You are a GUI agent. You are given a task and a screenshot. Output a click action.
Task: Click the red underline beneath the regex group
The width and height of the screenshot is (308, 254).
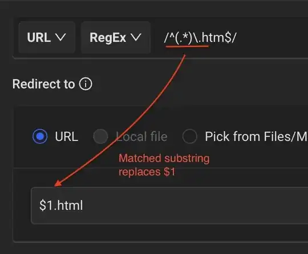[187, 47]
